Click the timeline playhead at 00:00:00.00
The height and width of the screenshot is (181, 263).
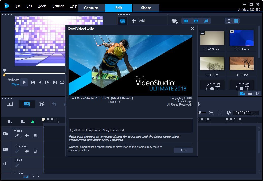[x=43, y=120]
